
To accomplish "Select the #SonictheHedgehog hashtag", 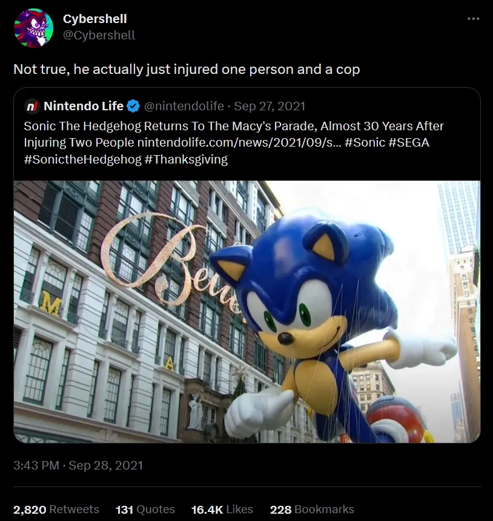I will pyautogui.click(x=82, y=159).
